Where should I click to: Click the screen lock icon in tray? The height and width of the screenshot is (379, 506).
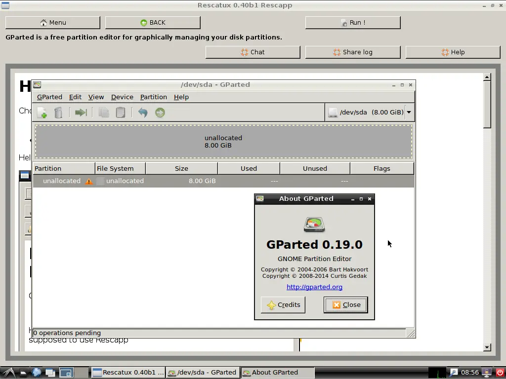[487, 373]
